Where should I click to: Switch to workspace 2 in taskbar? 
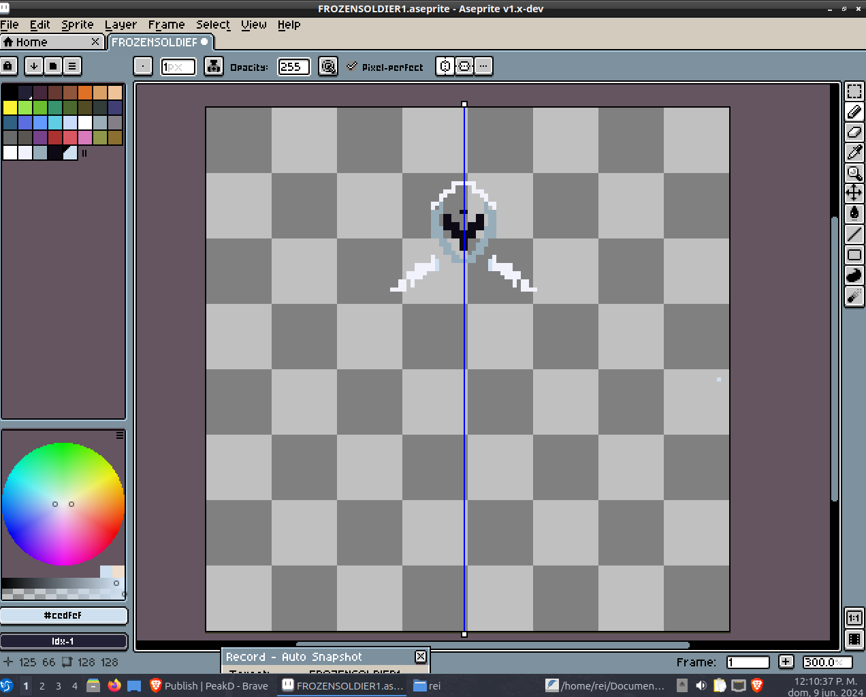point(42,686)
